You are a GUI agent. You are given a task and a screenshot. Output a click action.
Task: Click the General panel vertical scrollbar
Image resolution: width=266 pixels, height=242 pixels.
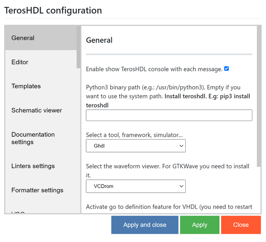tap(259, 95)
